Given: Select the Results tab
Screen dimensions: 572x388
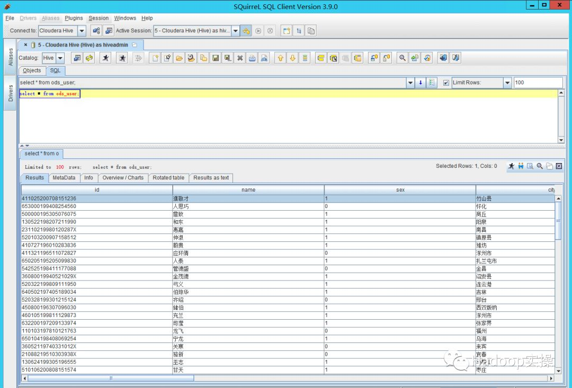Looking at the screenshot, I should [x=34, y=178].
